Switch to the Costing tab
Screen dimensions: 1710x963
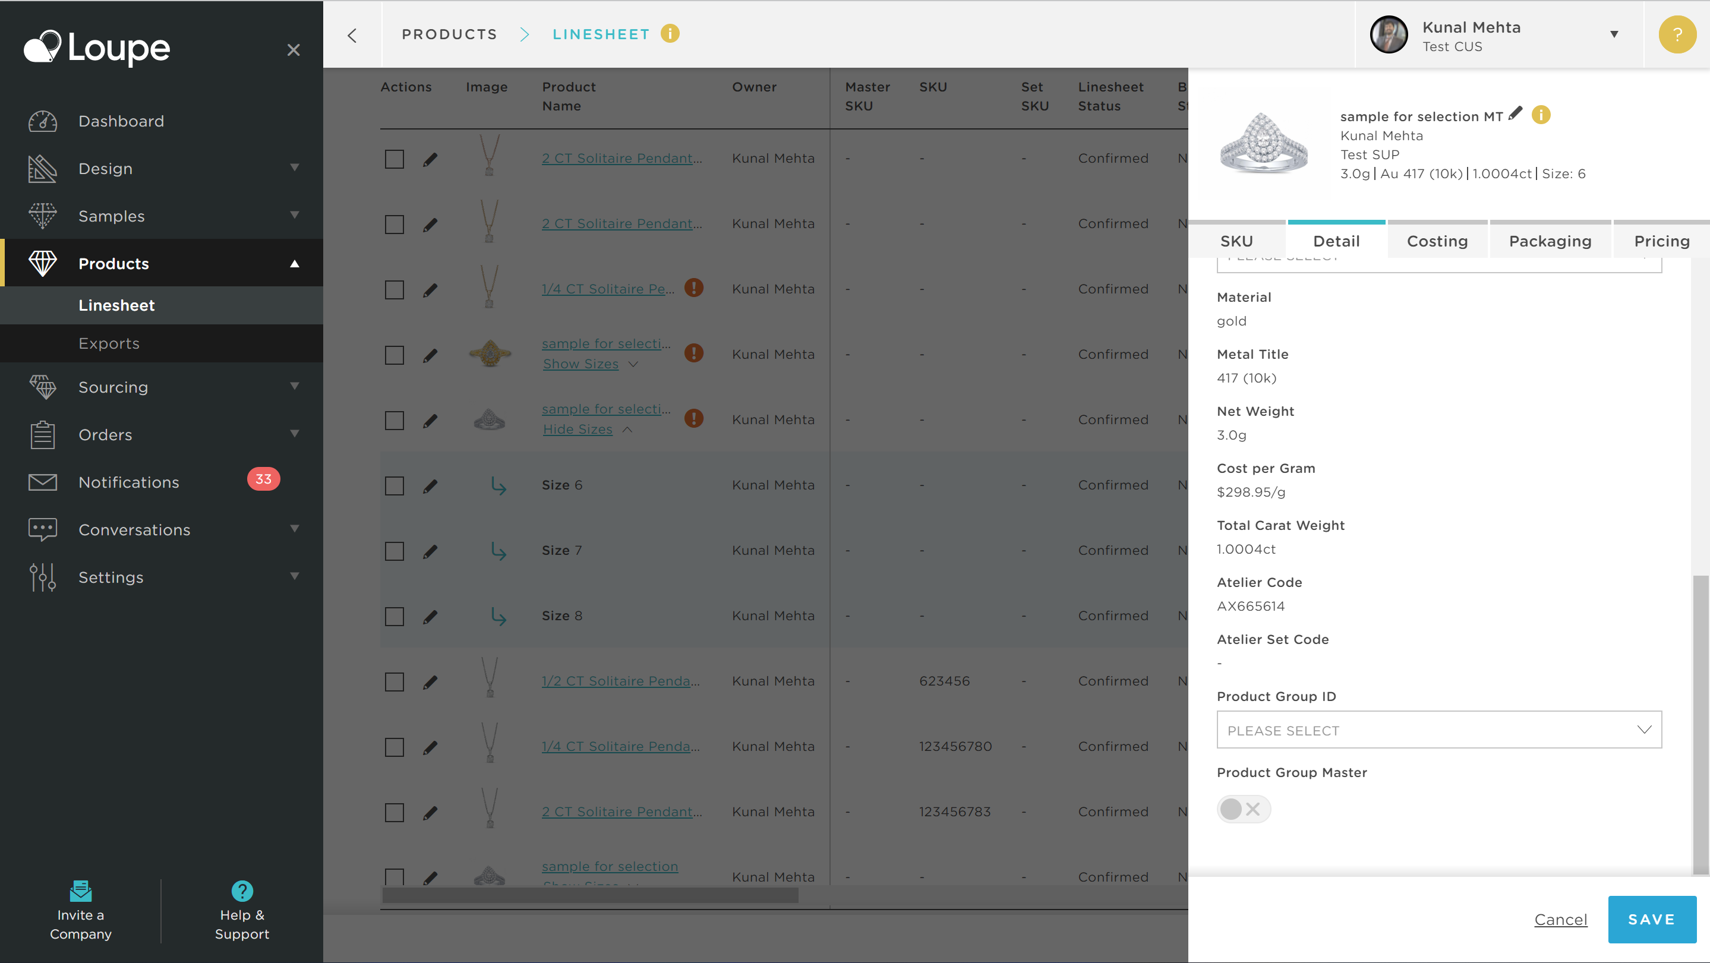click(1437, 239)
